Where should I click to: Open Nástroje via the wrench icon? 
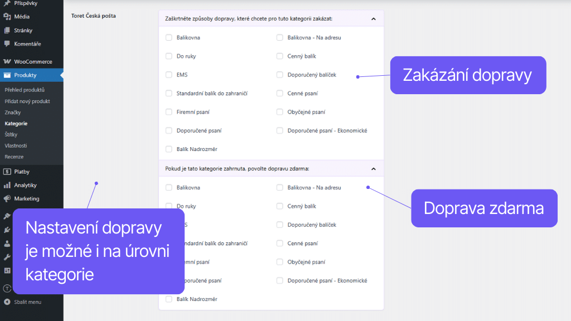click(7, 257)
